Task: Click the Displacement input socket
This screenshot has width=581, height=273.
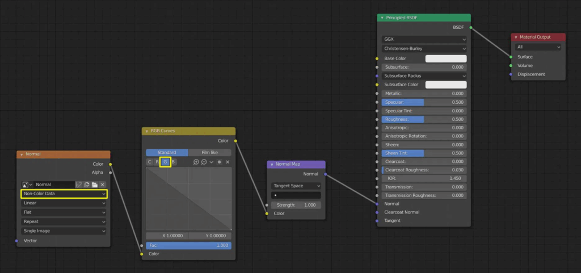Action: (511, 74)
